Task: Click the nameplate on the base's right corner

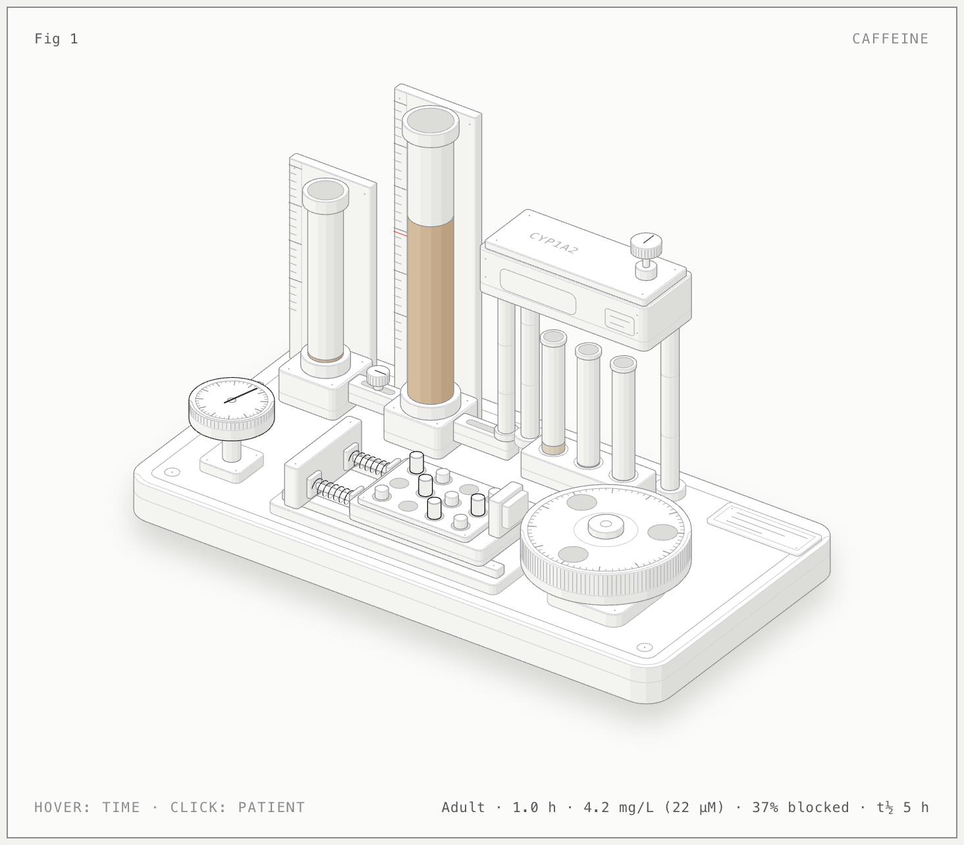Action: click(x=764, y=529)
